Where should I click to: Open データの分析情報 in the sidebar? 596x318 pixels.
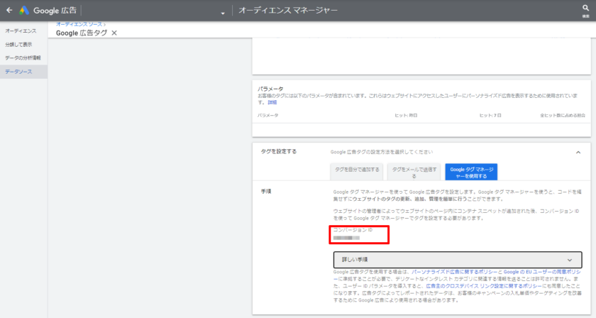point(23,57)
